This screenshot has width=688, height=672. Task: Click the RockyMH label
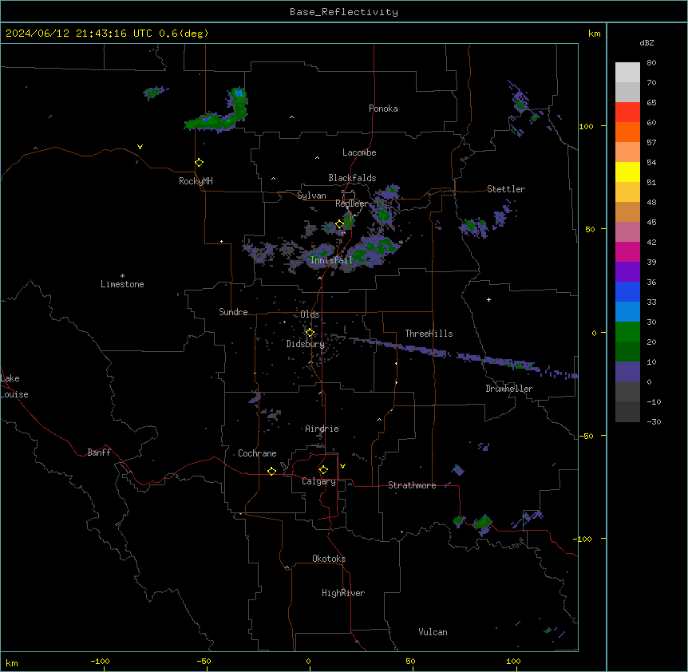pyautogui.click(x=196, y=181)
